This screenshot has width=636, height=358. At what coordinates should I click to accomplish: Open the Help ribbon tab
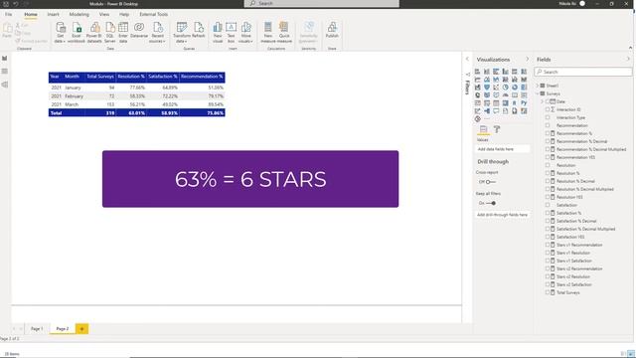coord(124,14)
